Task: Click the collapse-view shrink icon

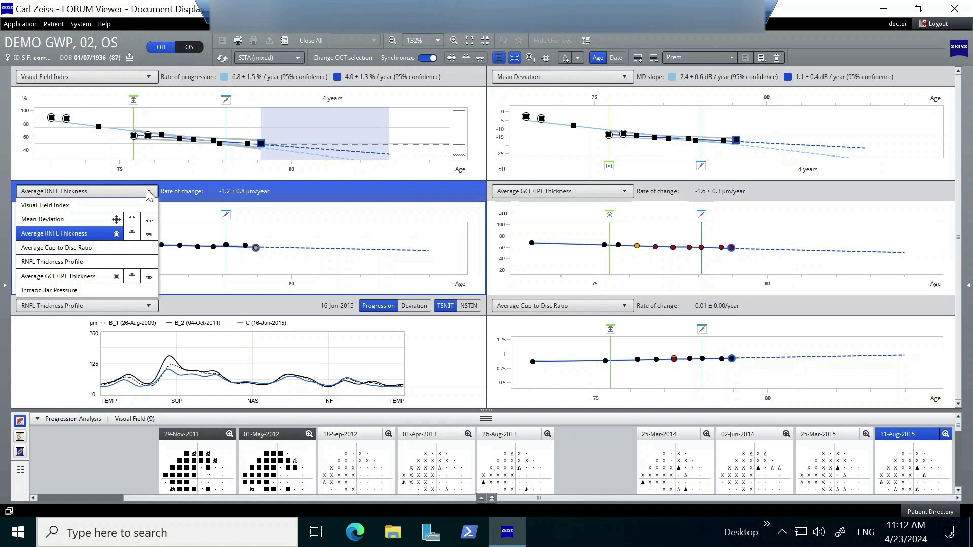Action: (x=485, y=41)
